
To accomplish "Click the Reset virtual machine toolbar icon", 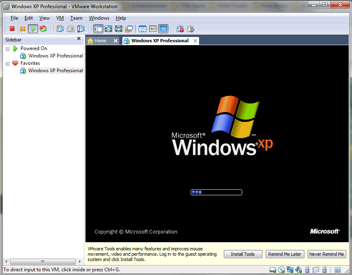I will [x=43, y=29].
